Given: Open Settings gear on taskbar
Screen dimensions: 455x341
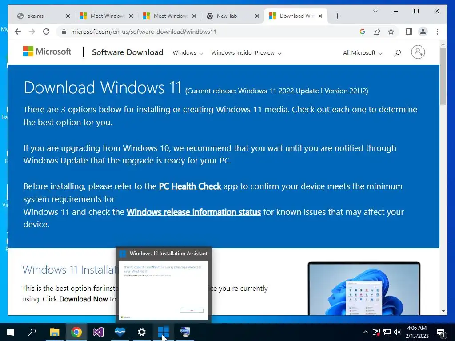Looking at the screenshot, I should 142,332.
